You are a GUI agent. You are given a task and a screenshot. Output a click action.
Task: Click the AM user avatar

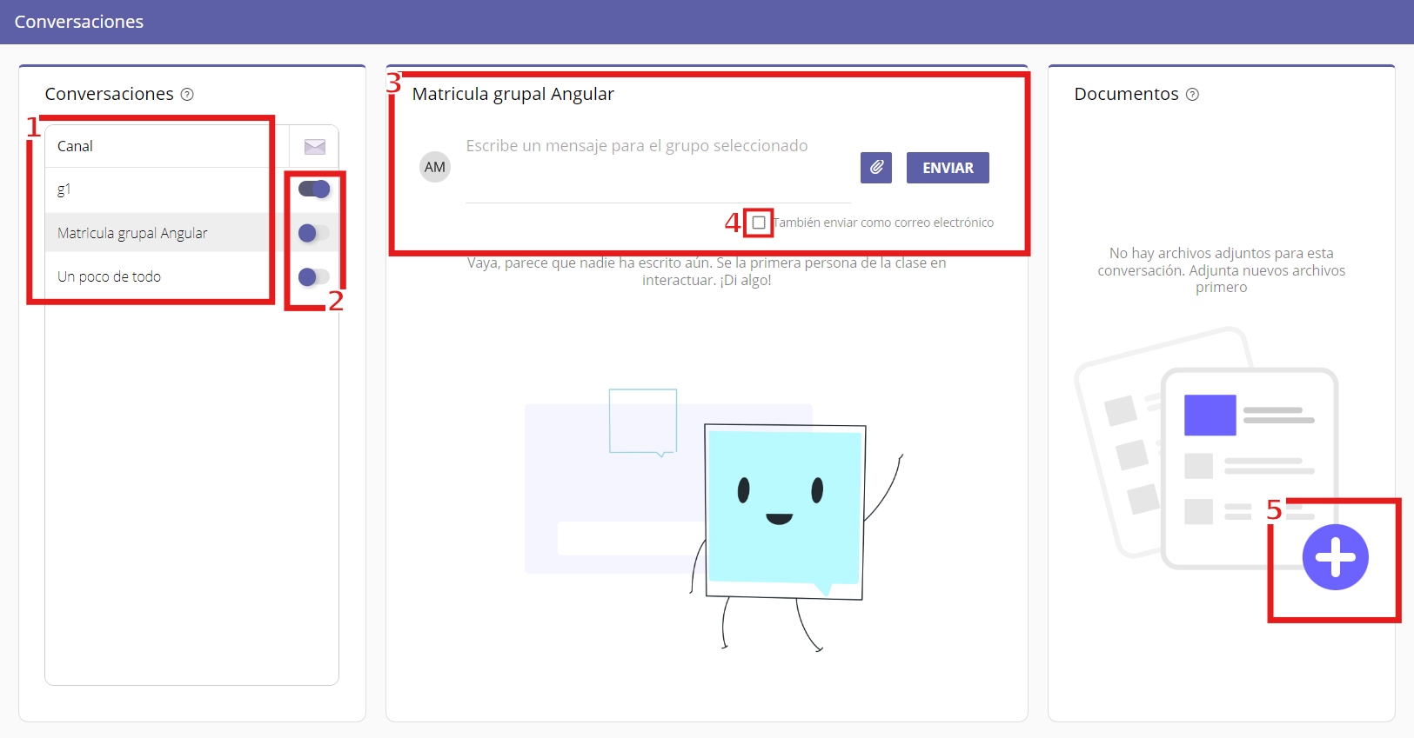(435, 167)
